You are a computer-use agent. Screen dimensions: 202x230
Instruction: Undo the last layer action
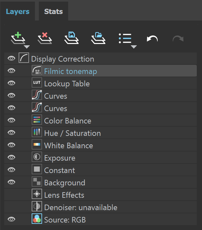(x=152, y=39)
